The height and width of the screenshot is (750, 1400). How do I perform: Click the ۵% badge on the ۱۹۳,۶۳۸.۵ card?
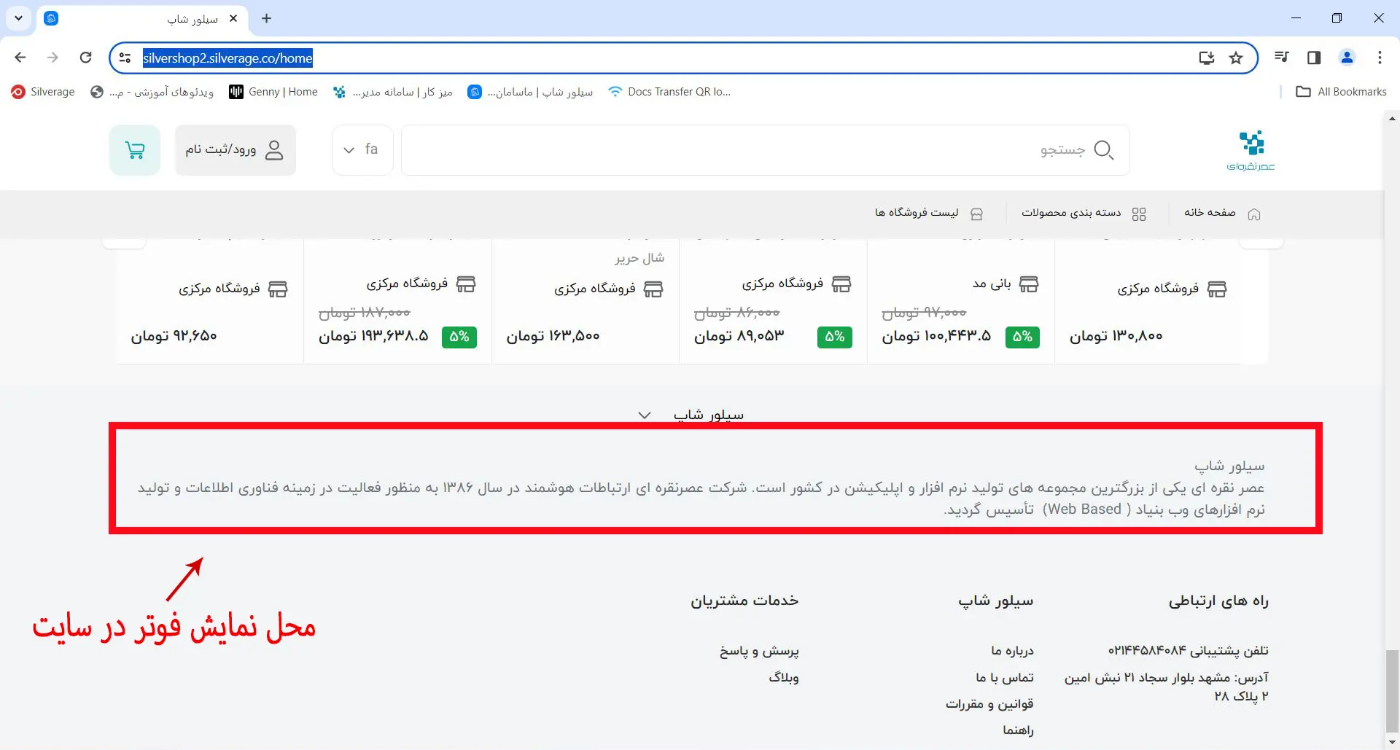[x=459, y=337]
